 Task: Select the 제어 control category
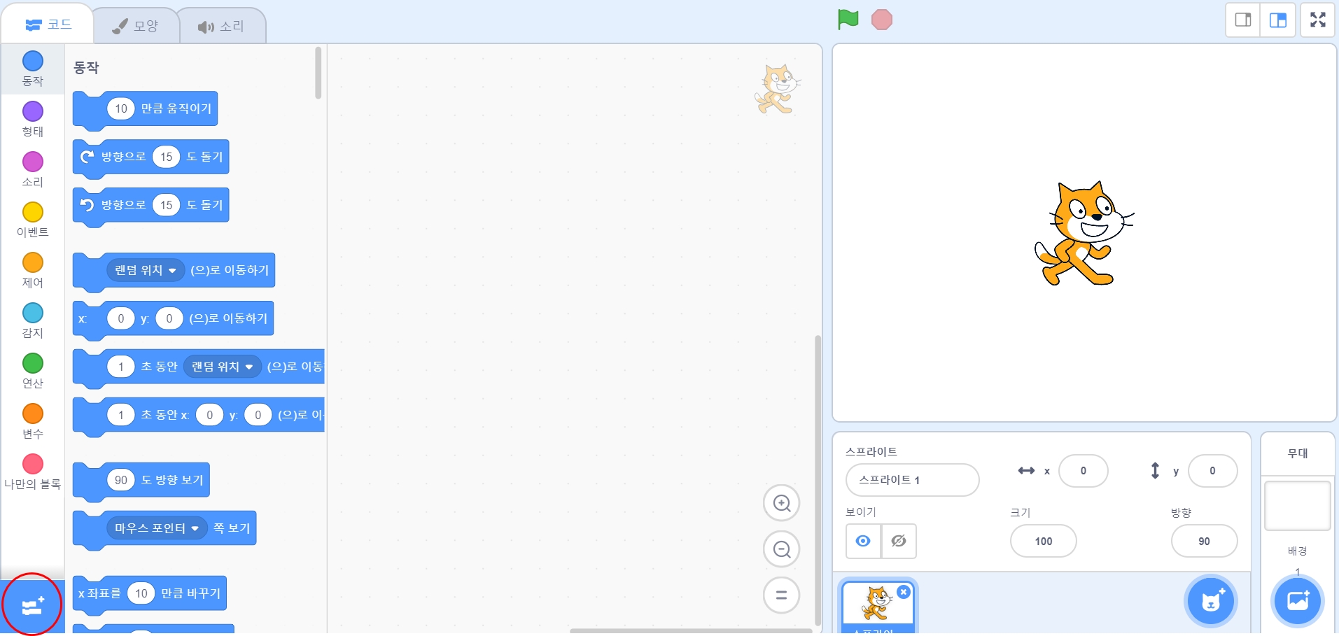tap(33, 270)
